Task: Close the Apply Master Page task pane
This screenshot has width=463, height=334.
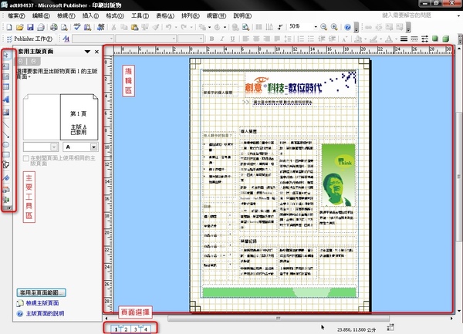Action: 96,52
